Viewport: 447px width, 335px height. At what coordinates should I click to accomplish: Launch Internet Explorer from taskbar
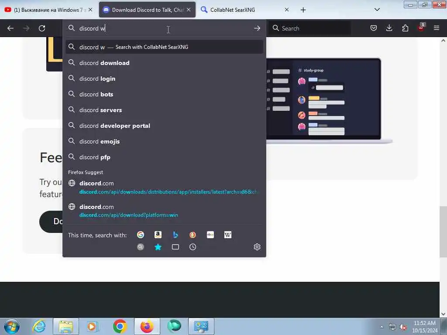click(x=39, y=326)
